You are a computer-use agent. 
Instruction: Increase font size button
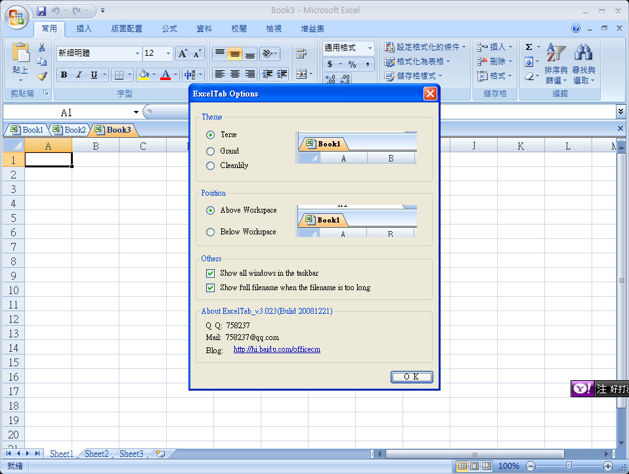(x=183, y=53)
